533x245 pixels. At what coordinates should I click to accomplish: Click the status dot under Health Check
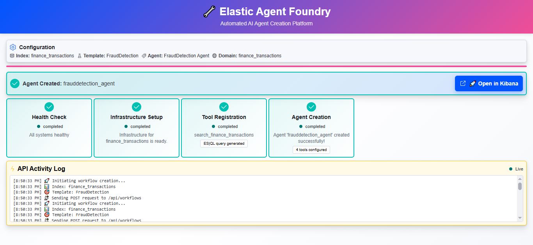pos(39,126)
